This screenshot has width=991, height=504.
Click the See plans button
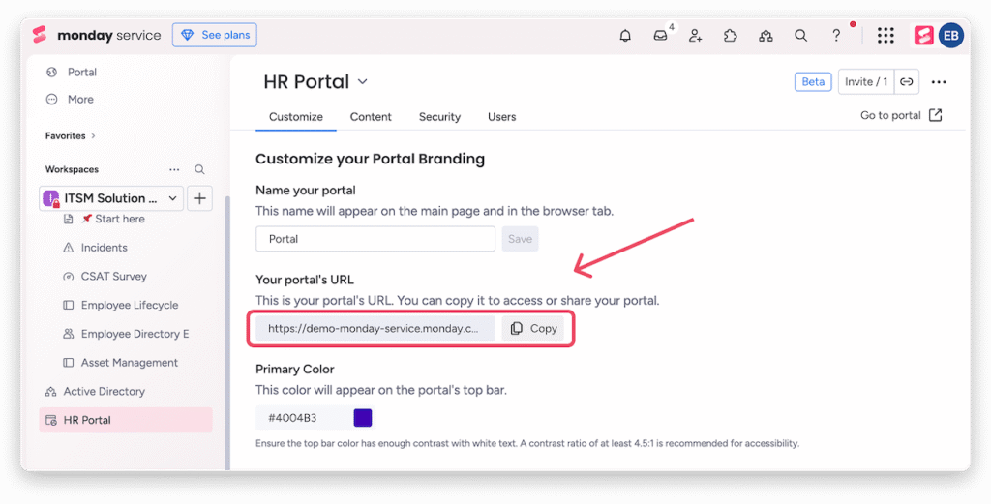(x=215, y=35)
